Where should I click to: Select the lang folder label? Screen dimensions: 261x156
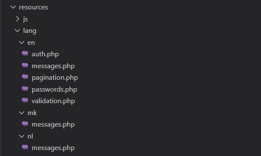[x=30, y=31]
